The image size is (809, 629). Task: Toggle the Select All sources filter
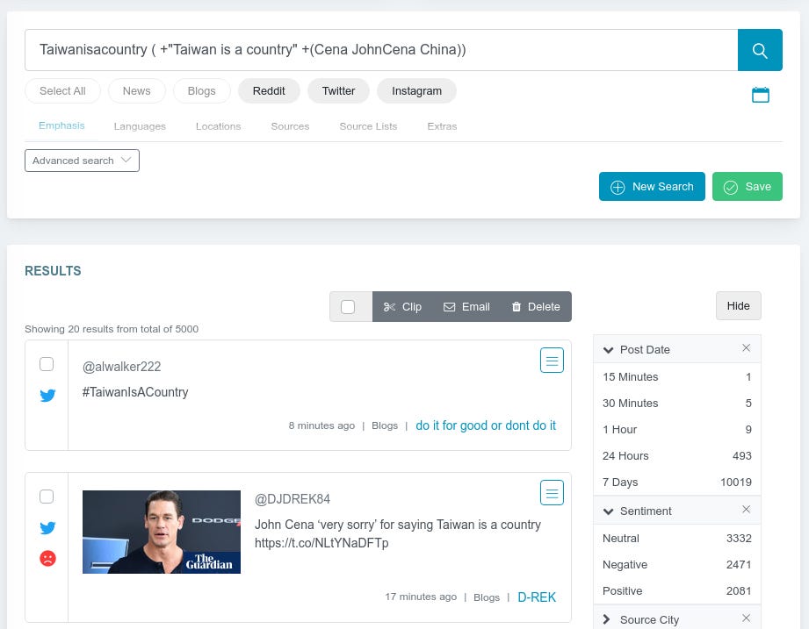pyautogui.click(x=62, y=91)
